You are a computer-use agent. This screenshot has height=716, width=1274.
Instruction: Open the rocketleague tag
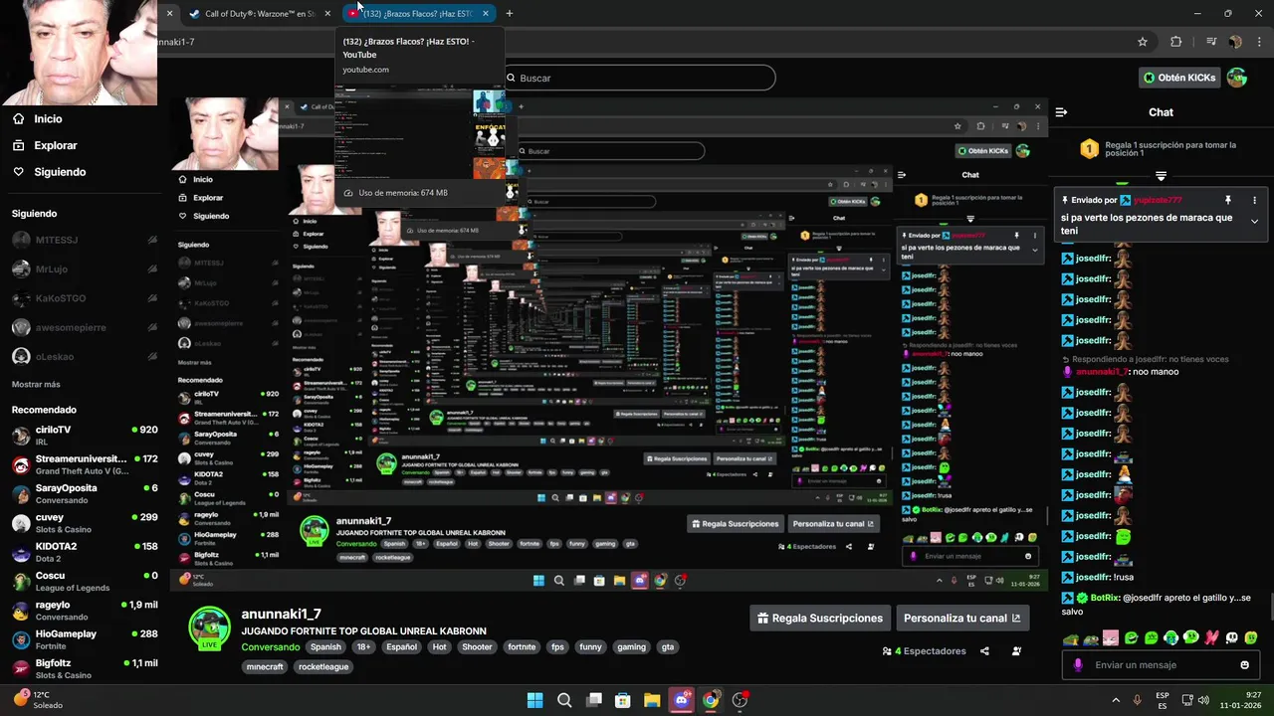point(323,667)
